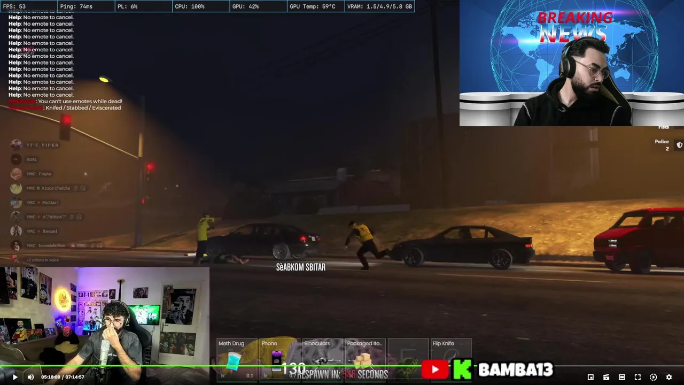This screenshot has width=684, height=385.
Task: Click YMC Ftayta in the voice list
Action: pyautogui.click(x=38, y=174)
